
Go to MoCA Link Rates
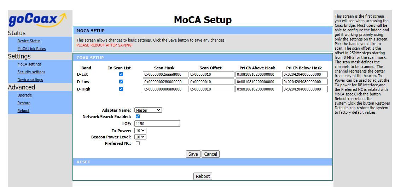pyautogui.click(x=31, y=49)
